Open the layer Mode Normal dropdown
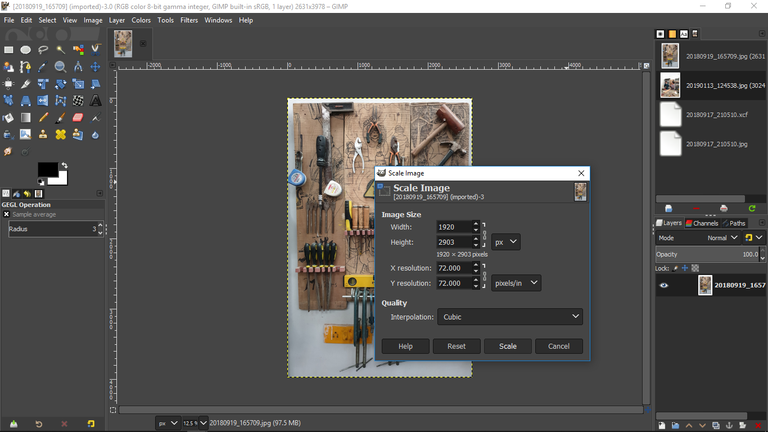 [698, 238]
